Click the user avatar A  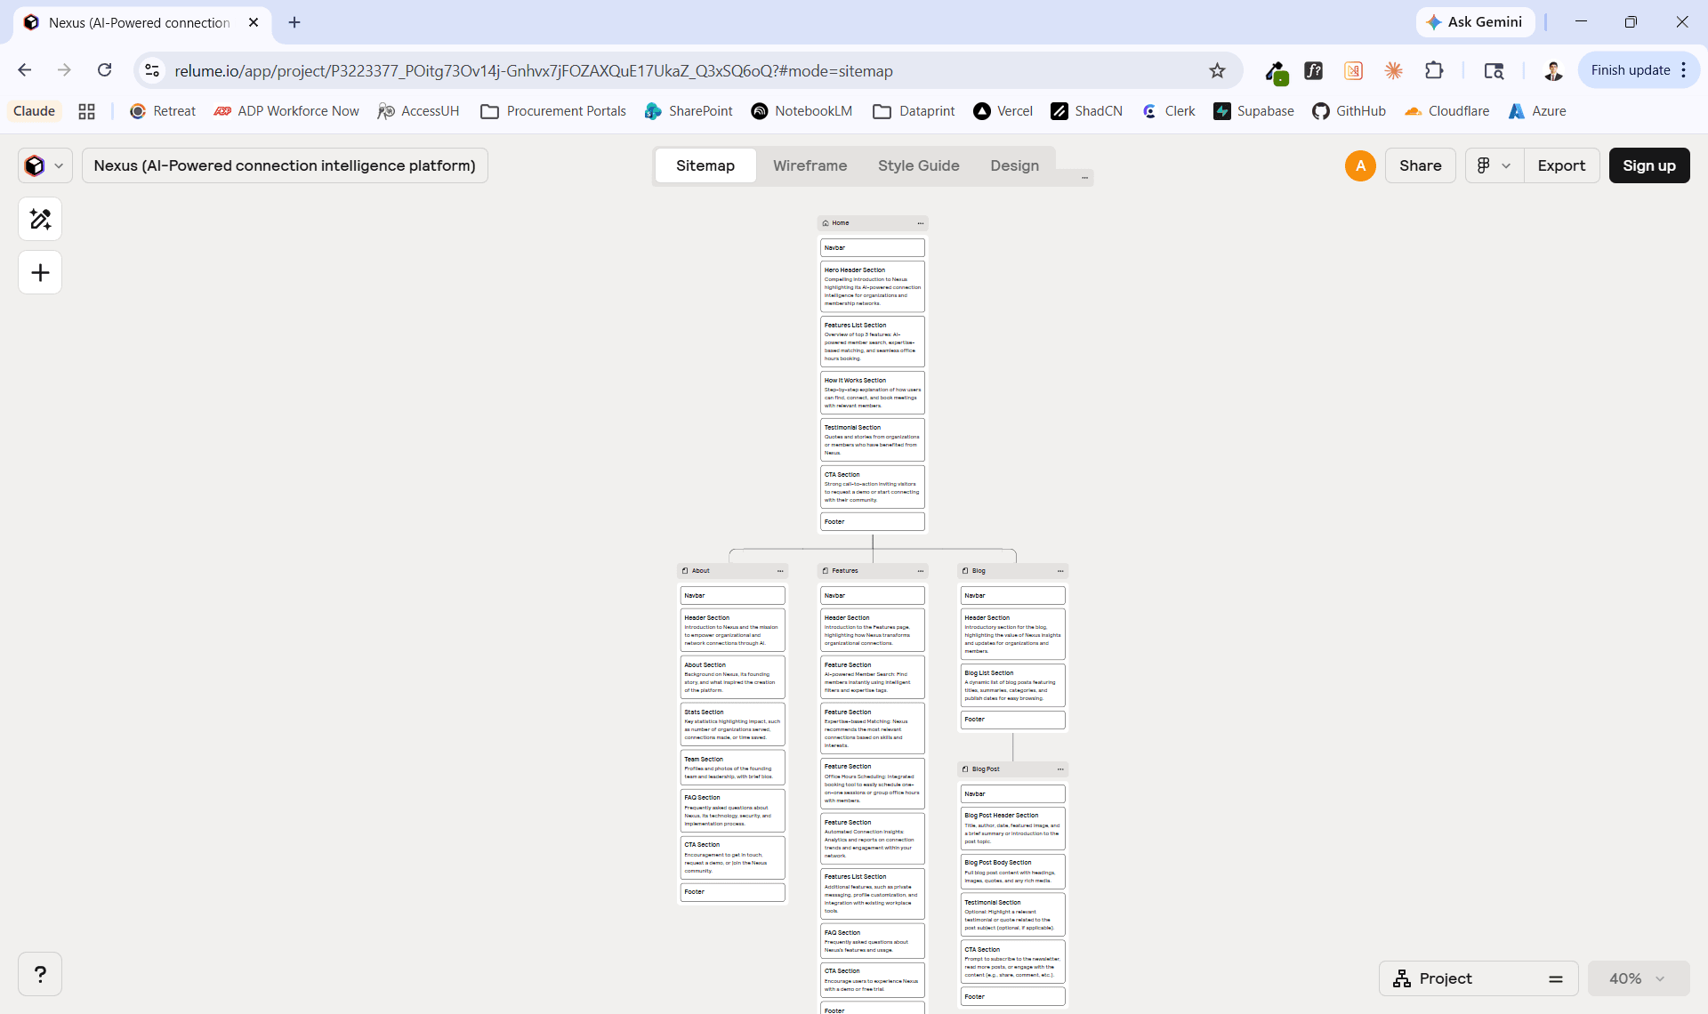coord(1360,165)
